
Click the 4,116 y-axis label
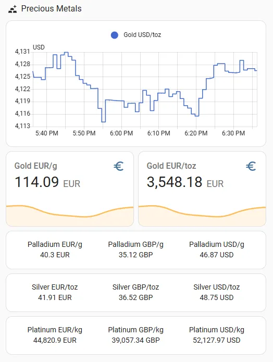22,114
